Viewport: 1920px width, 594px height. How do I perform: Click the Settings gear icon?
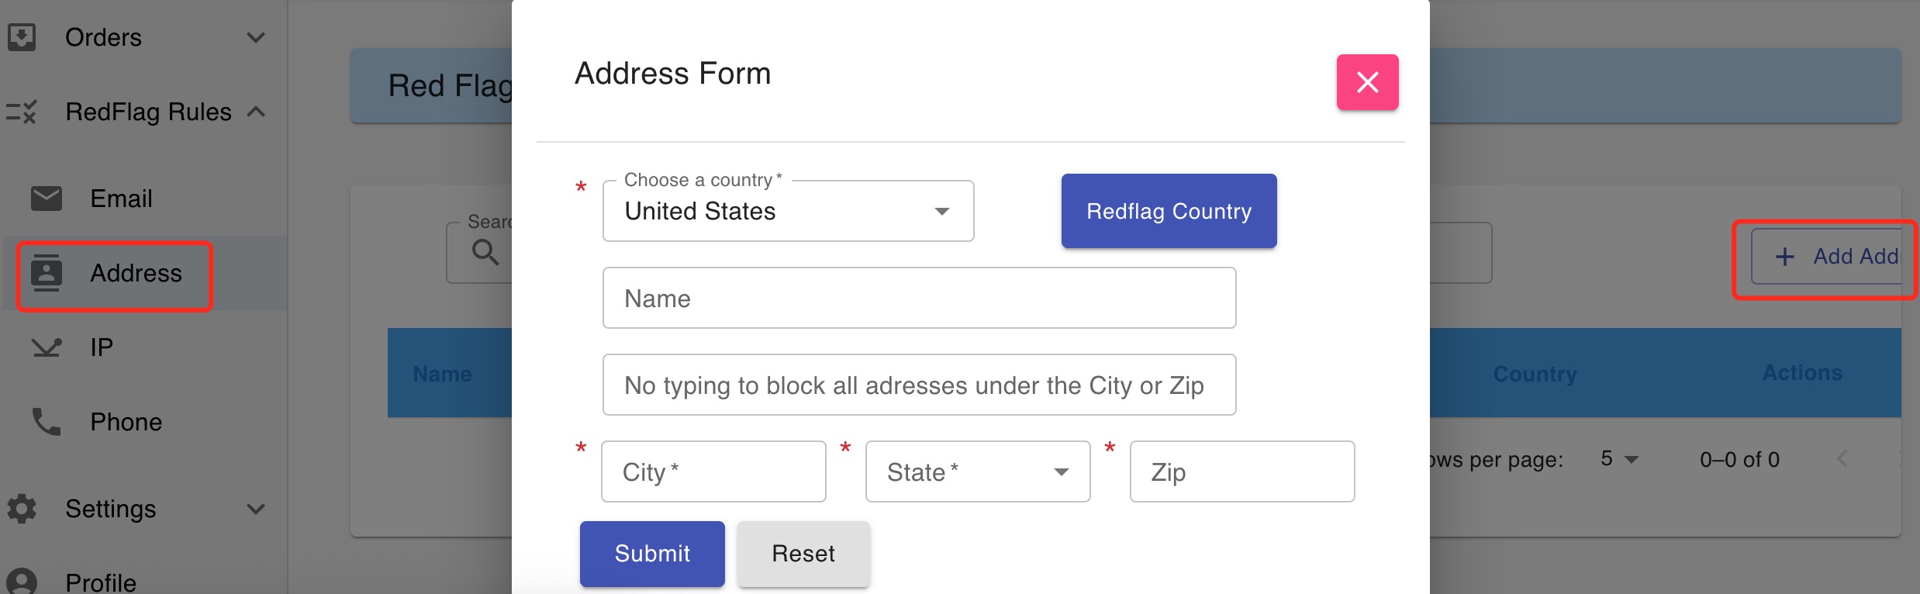(x=20, y=509)
